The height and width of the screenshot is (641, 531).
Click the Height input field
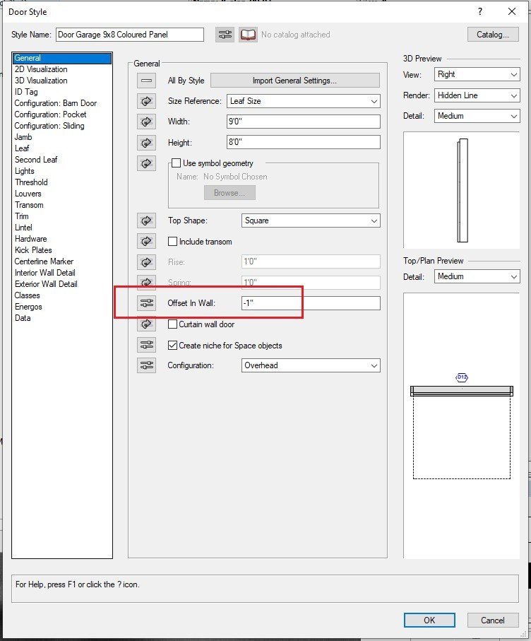[304, 142]
